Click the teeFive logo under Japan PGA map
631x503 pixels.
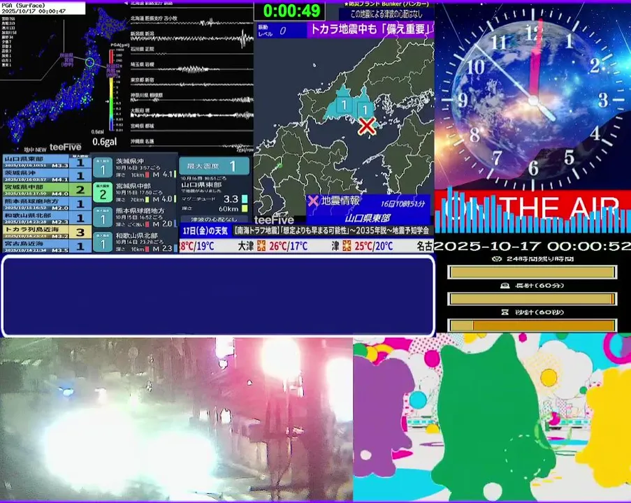pyautogui.click(x=65, y=147)
